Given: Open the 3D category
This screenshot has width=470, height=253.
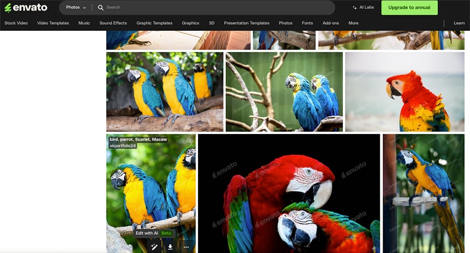Looking at the screenshot, I should coord(212,23).
